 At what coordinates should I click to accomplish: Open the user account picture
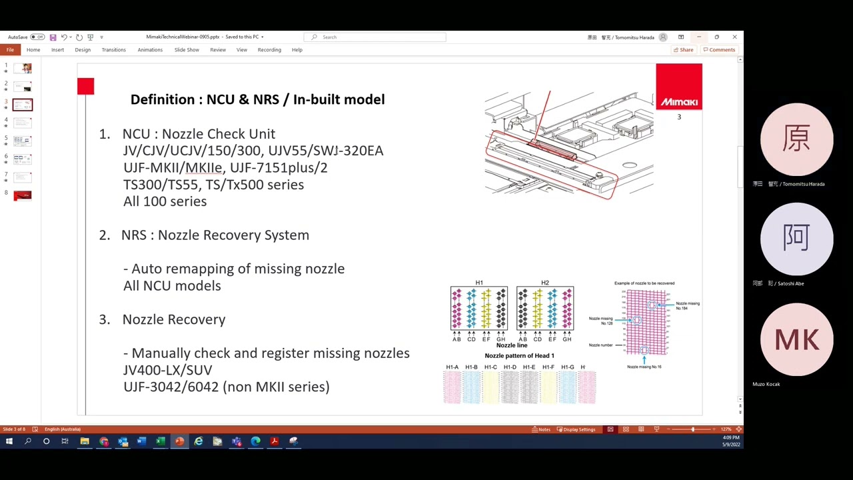[x=662, y=37]
